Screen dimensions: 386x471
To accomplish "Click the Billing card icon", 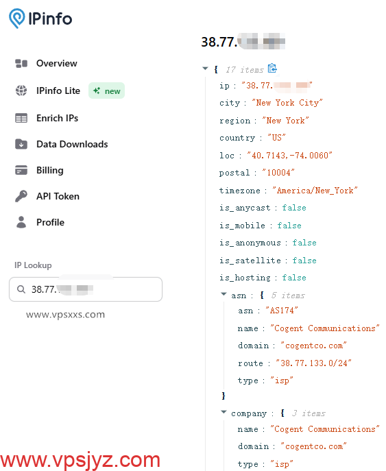I will coord(21,170).
